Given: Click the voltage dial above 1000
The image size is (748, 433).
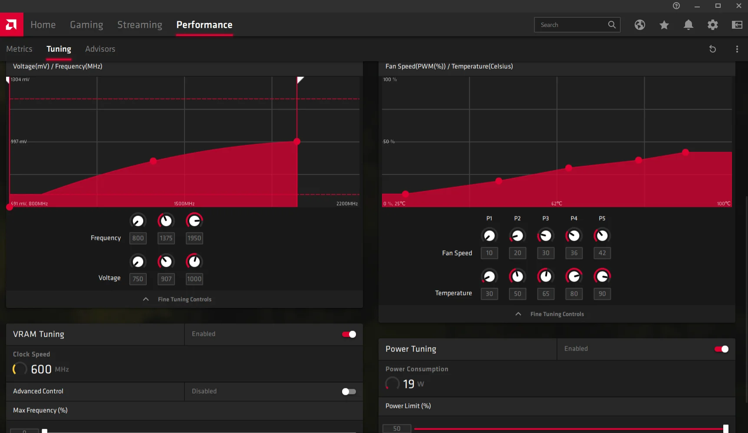Looking at the screenshot, I should click(x=194, y=261).
